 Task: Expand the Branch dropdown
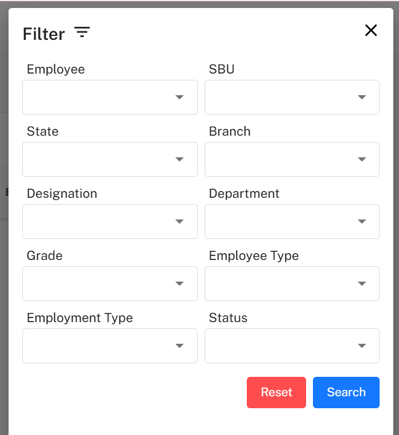[292, 159]
